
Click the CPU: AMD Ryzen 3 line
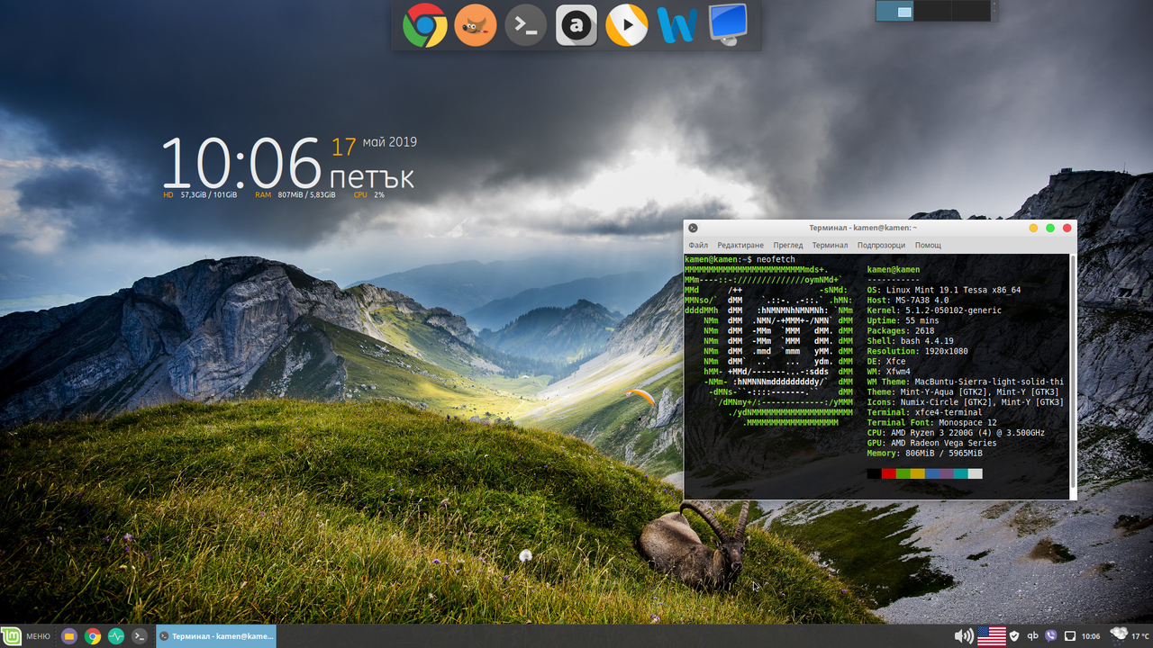tap(956, 433)
